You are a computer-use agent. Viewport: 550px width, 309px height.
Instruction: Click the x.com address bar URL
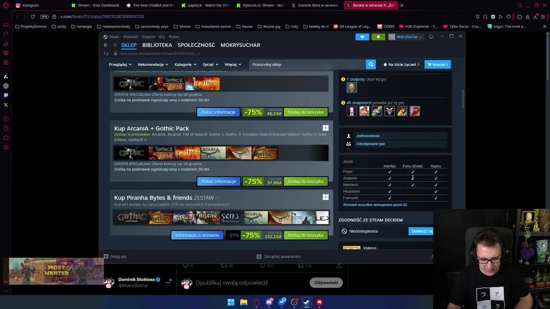tap(102, 17)
